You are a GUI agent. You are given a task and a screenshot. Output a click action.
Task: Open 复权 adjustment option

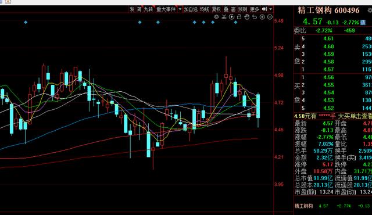click(x=216, y=9)
